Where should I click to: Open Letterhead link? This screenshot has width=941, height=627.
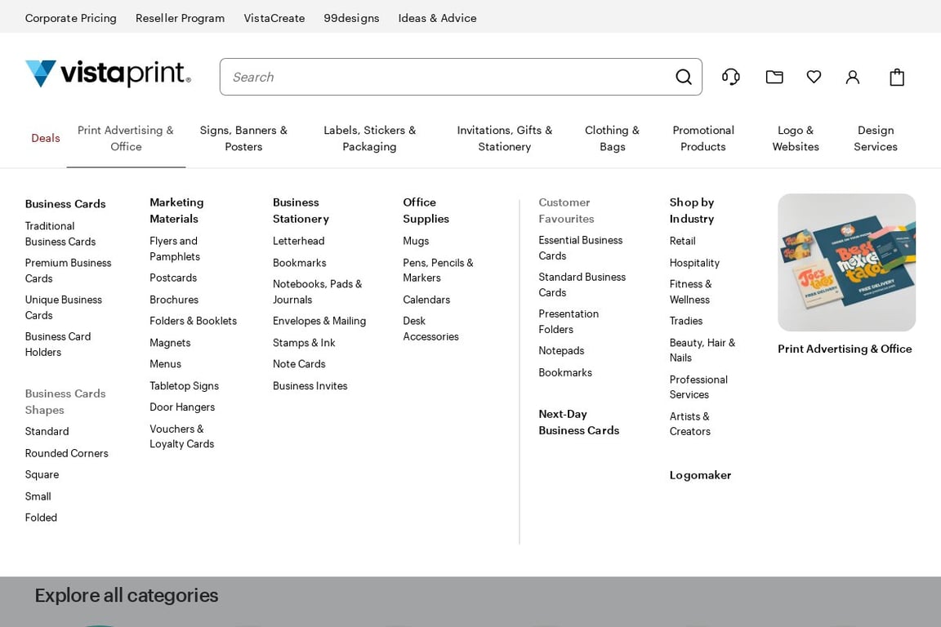298,241
